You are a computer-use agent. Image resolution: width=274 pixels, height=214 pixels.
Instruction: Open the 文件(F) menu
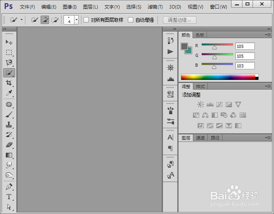click(x=27, y=7)
